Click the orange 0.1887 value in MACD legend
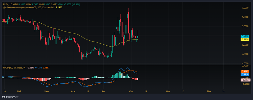The width and height of the screenshot is (253, 100). pos(46,68)
